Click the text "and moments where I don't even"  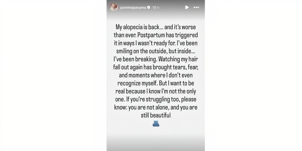(x=156, y=74)
